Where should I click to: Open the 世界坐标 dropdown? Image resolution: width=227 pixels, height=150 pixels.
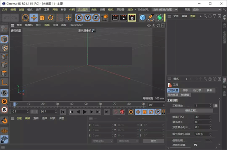[x=102, y=141]
